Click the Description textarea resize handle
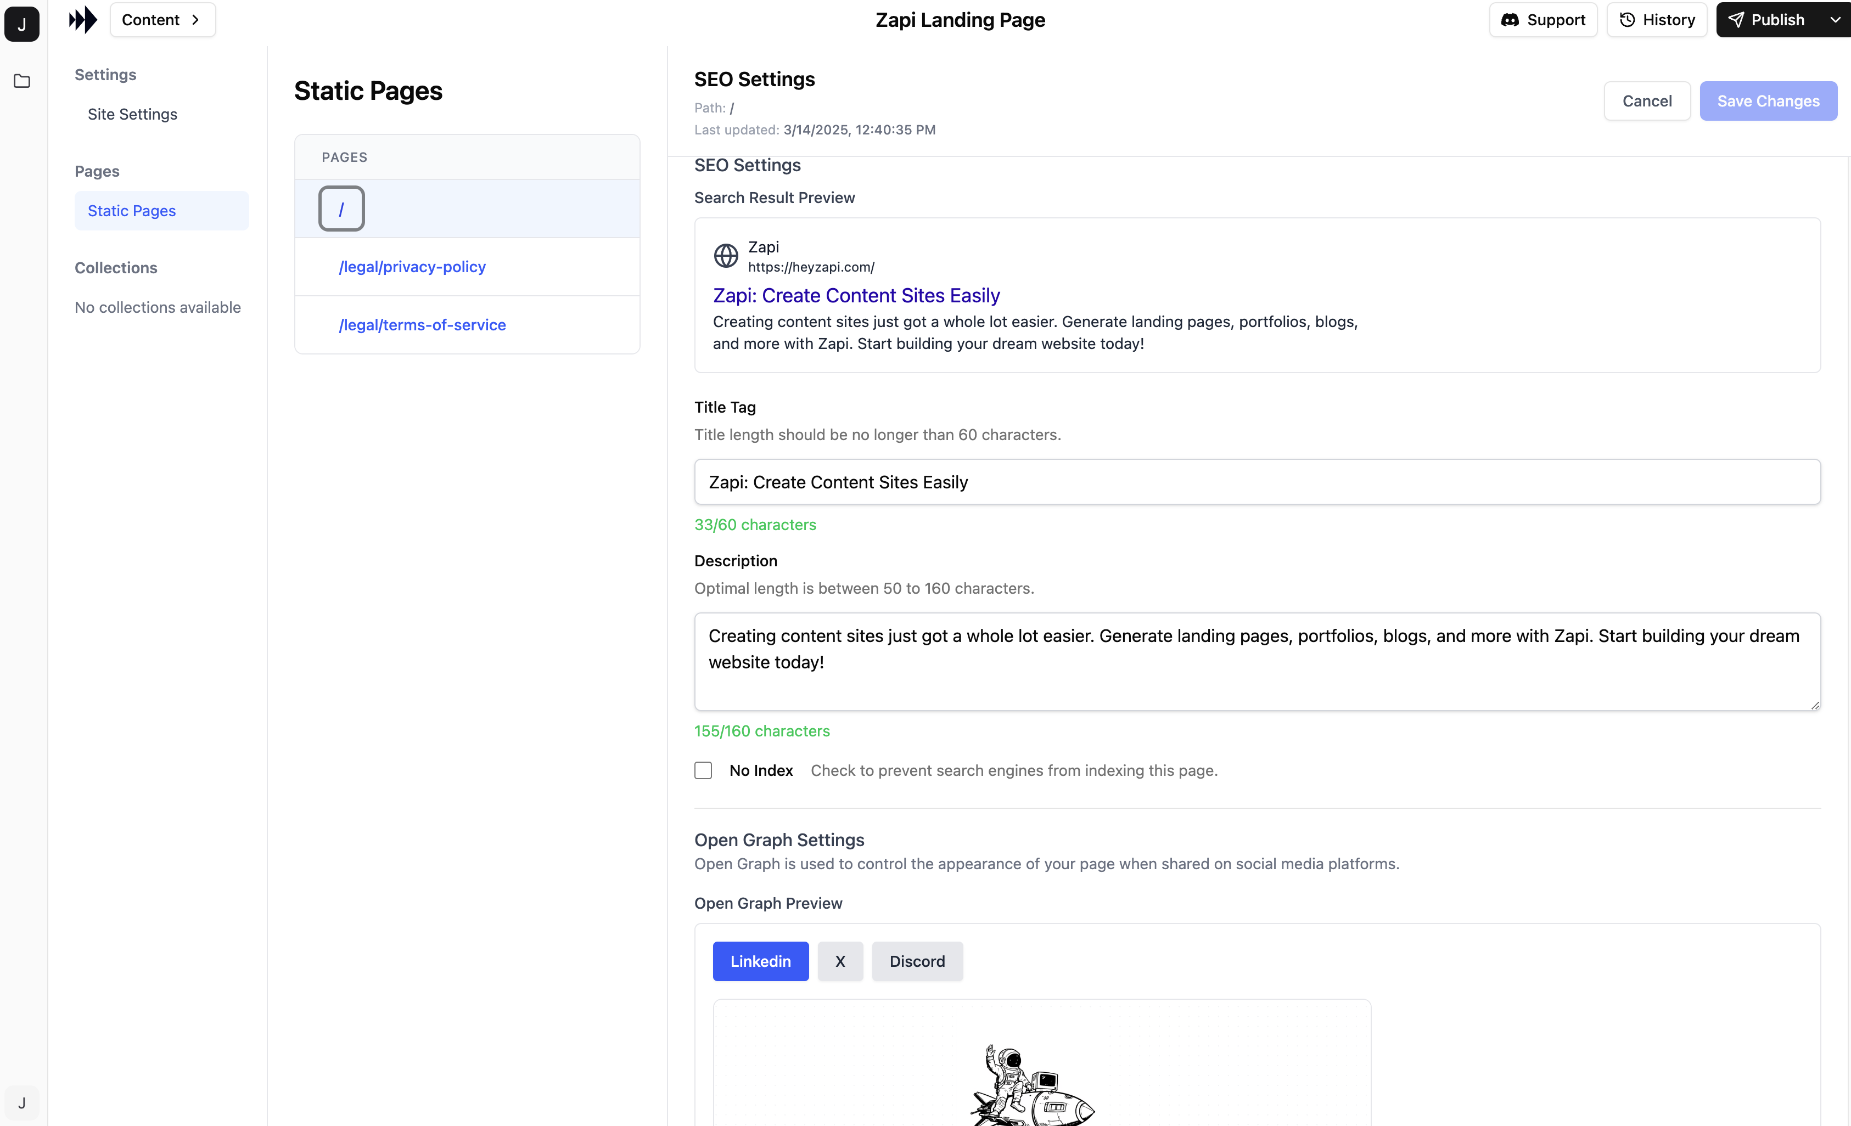The image size is (1851, 1126). 1814,705
